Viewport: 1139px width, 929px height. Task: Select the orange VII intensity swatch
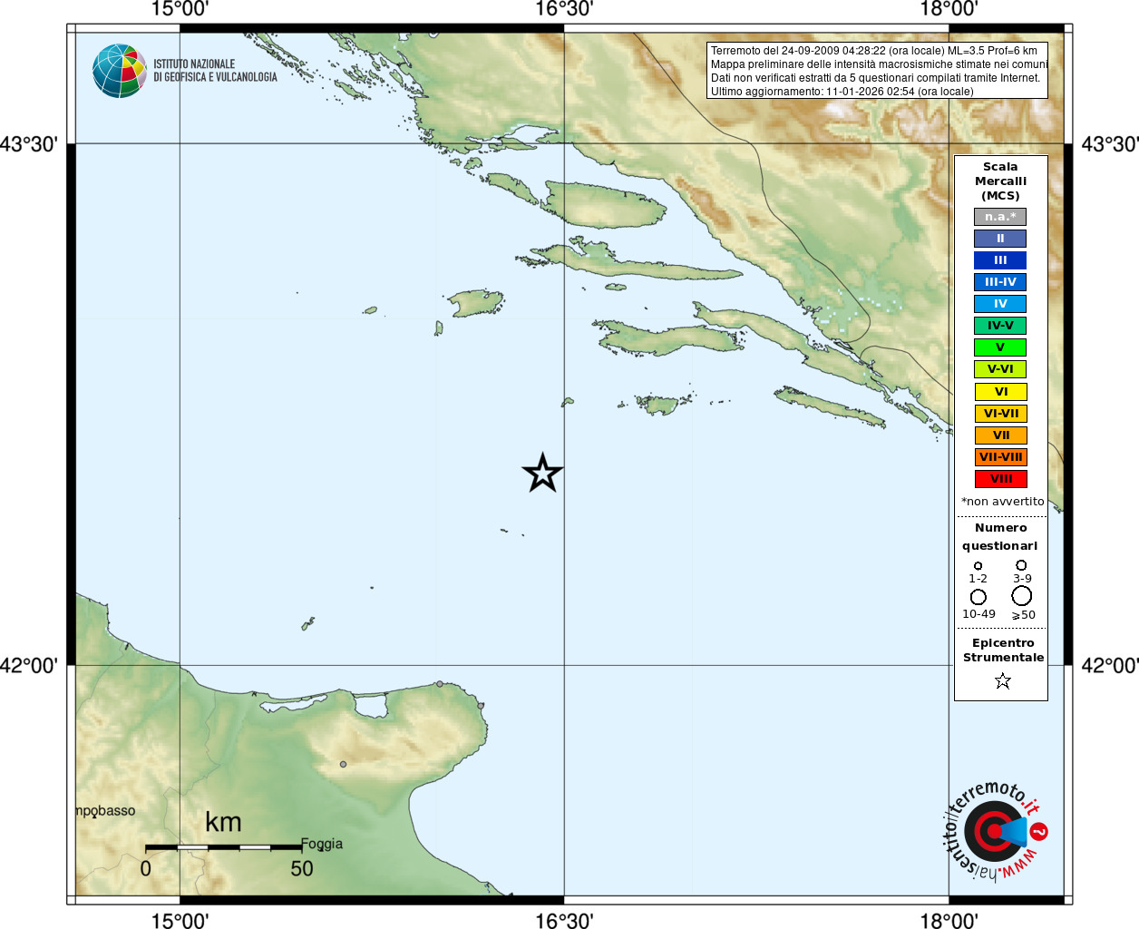1000,435
